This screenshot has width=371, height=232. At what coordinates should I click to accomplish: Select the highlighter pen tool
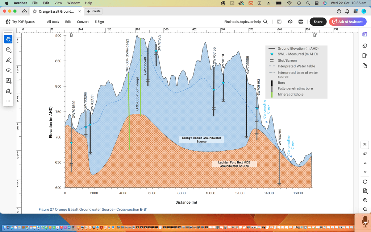coord(8,60)
